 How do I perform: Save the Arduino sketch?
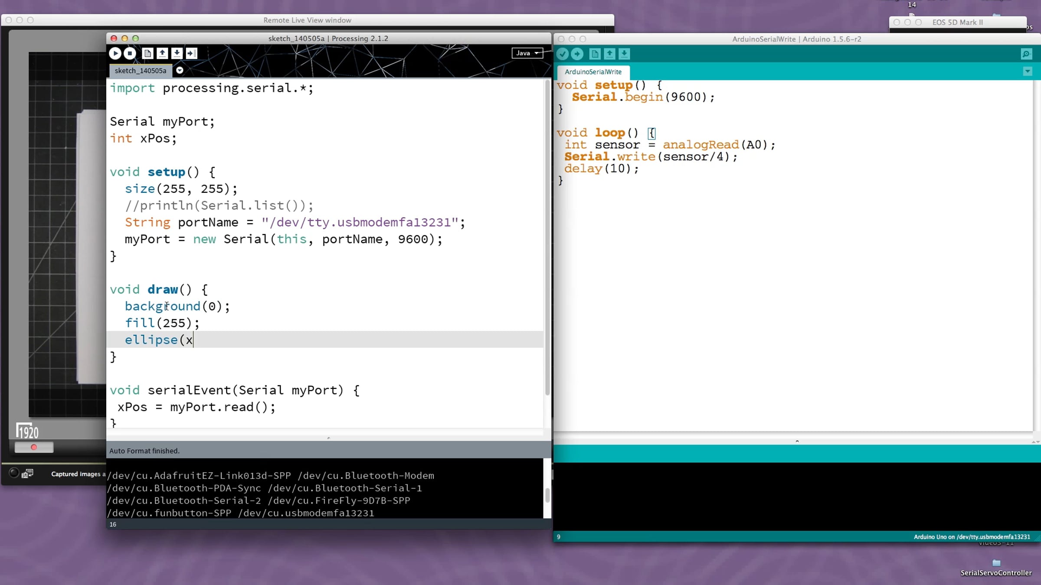[624, 54]
